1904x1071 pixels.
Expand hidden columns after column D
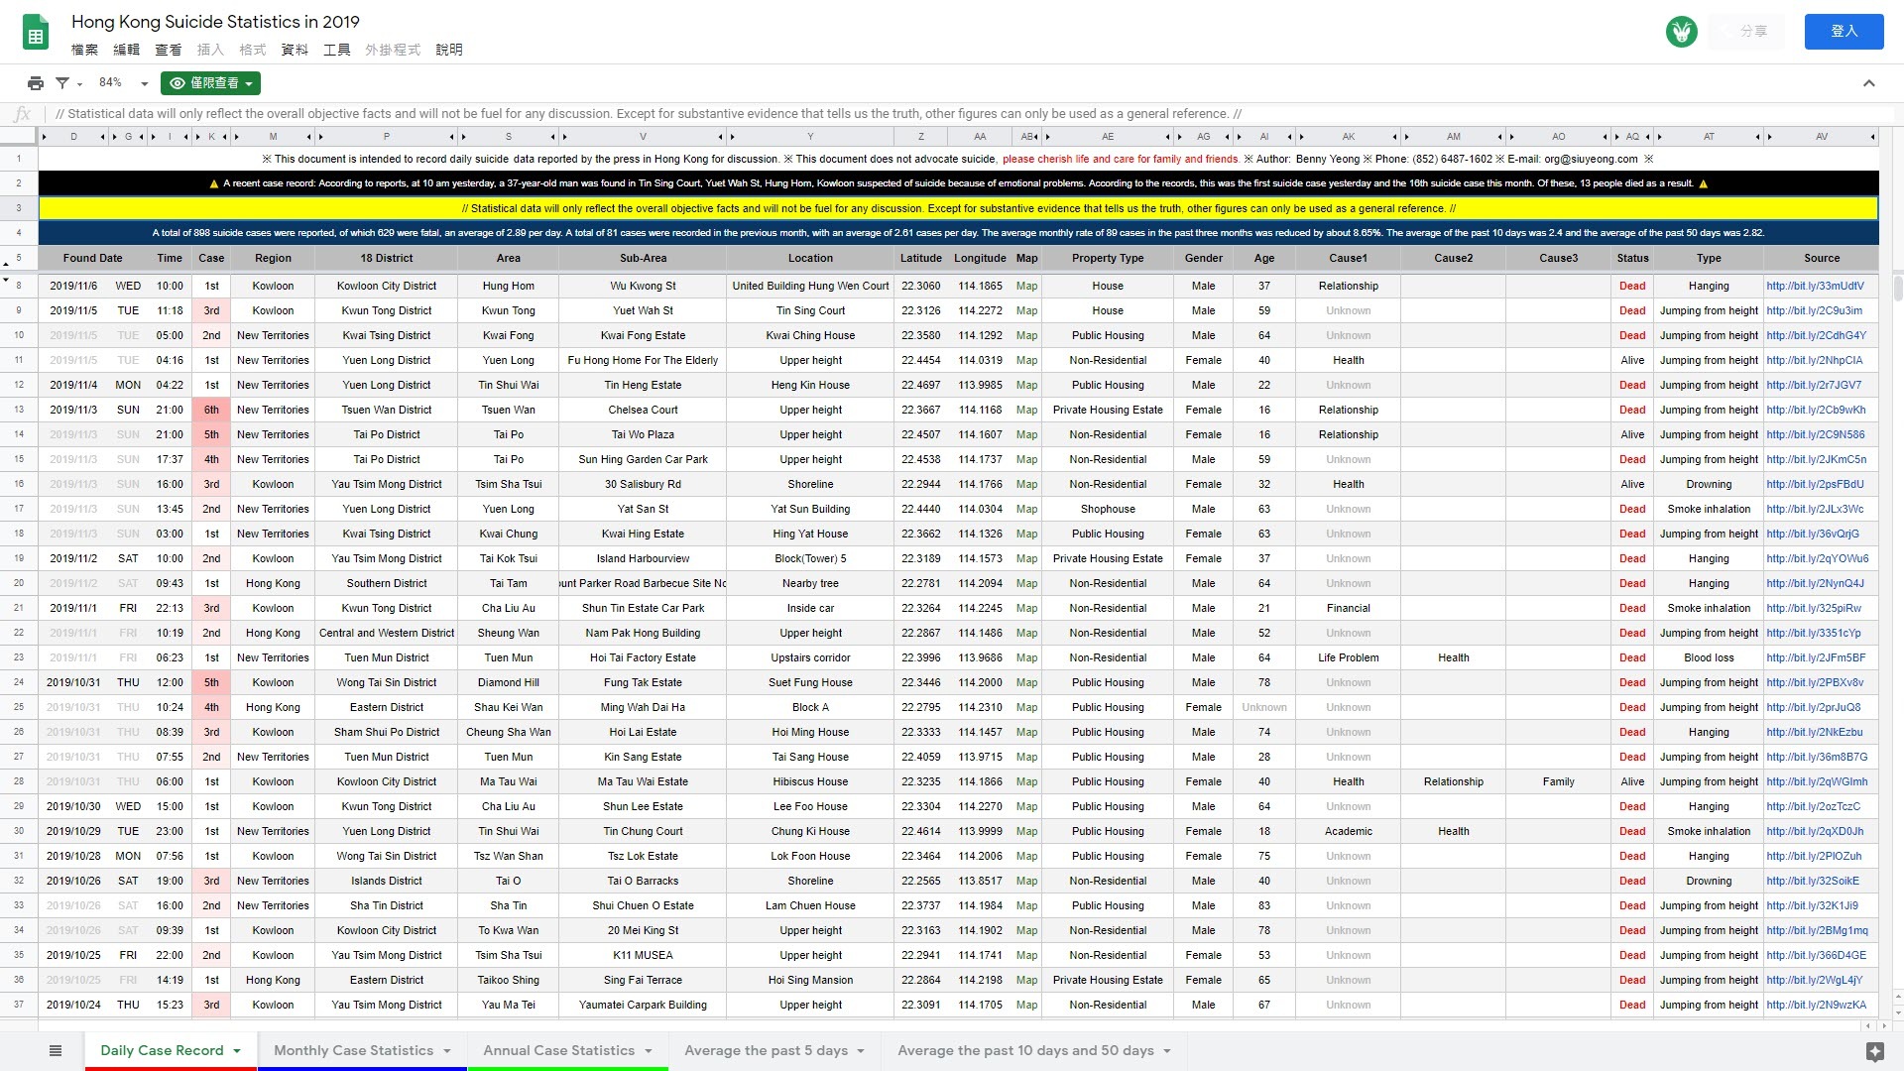coord(102,137)
